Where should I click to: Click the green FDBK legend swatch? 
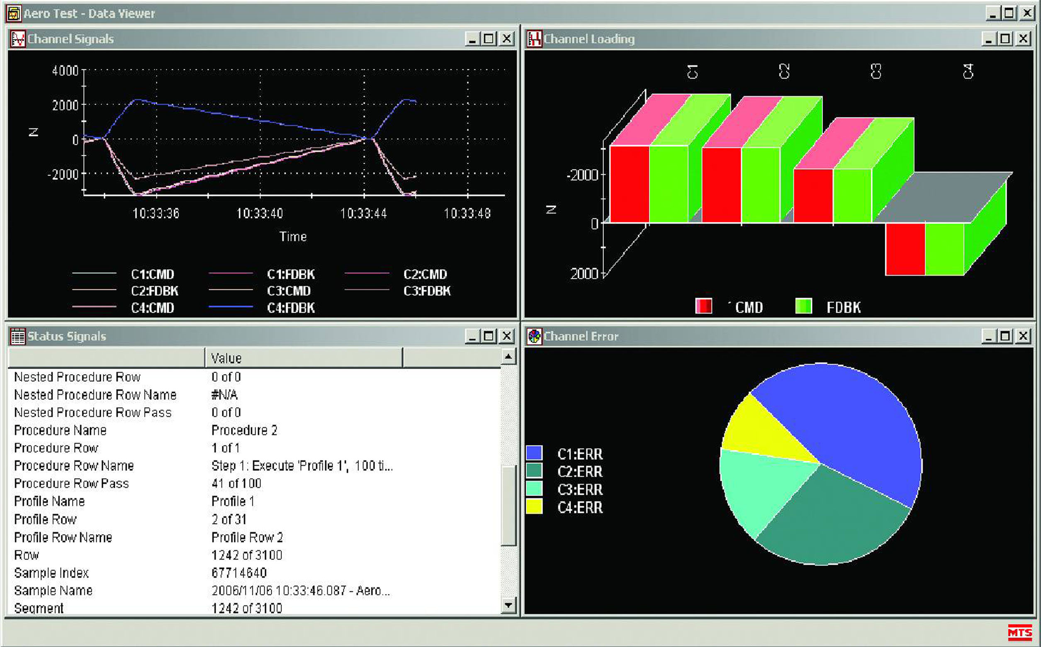click(x=803, y=306)
